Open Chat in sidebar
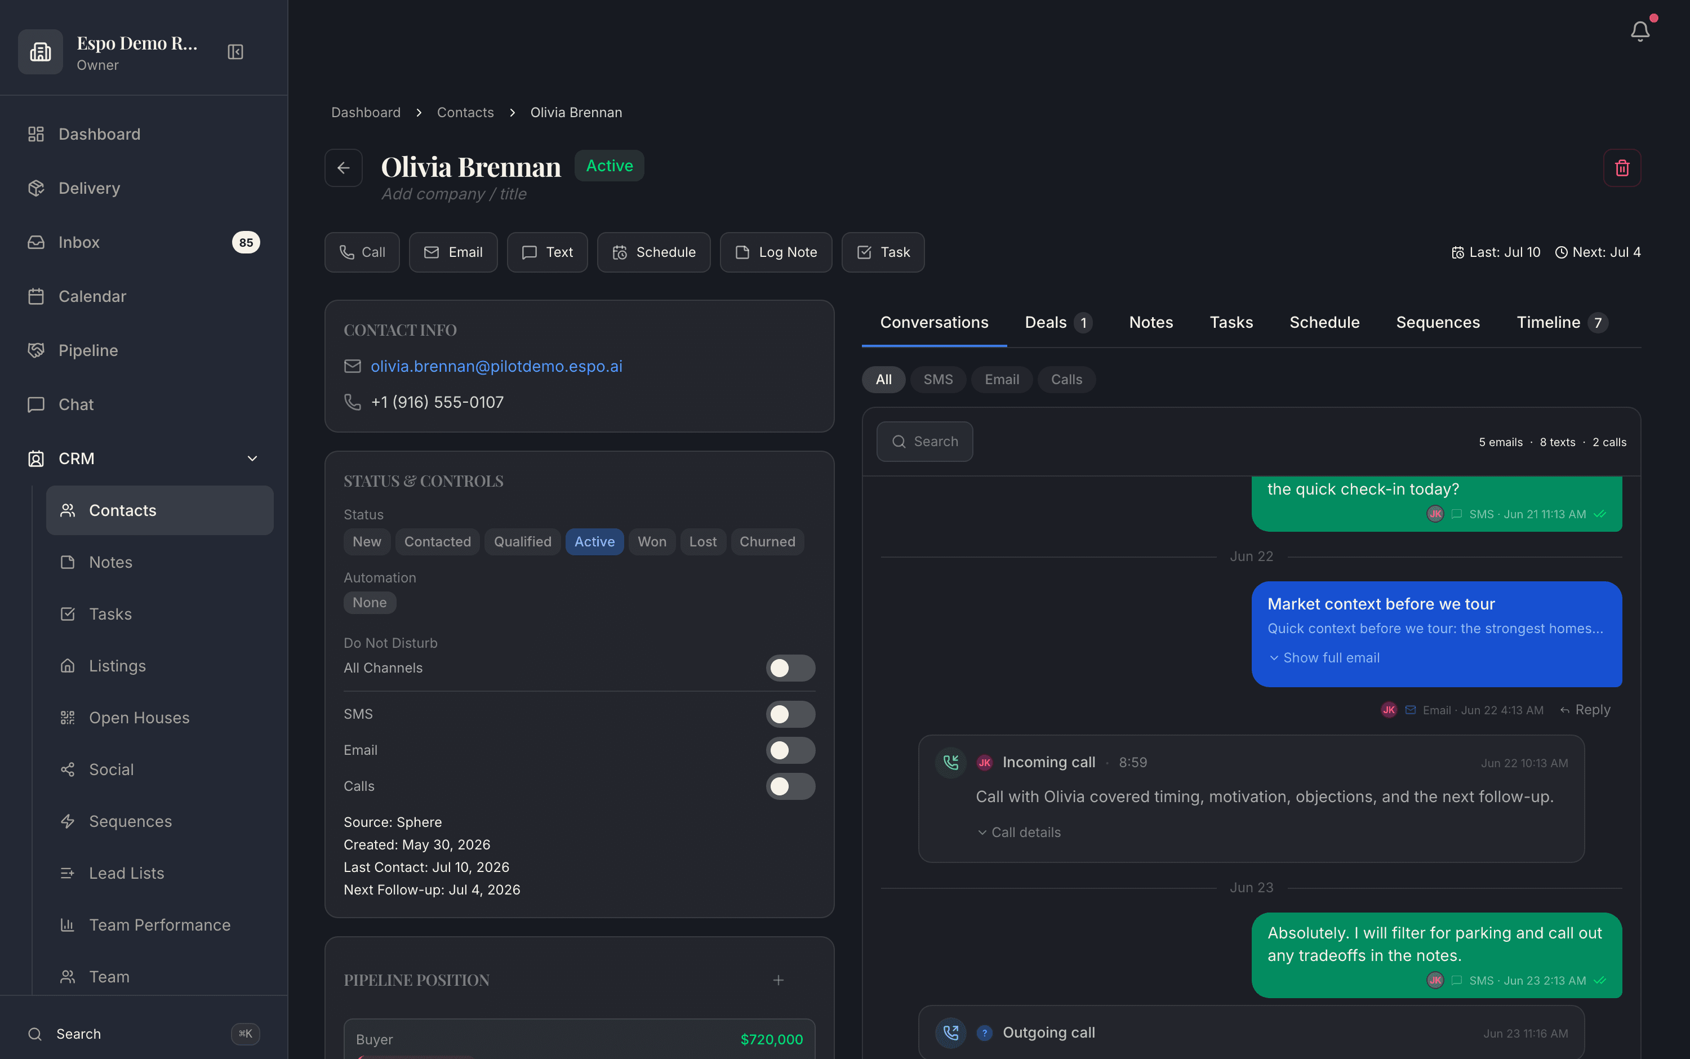1690x1059 pixels. (x=144, y=404)
